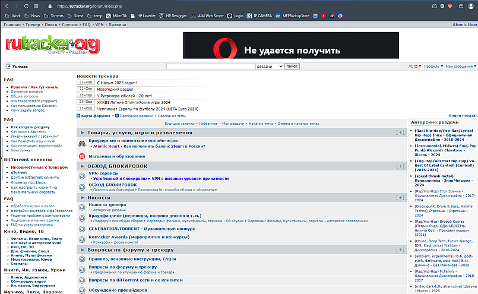The image size is (478, 294).
Task: Click the forum icon beside VPN-сервисы
Action: pyautogui.click(x=82, y=176)
